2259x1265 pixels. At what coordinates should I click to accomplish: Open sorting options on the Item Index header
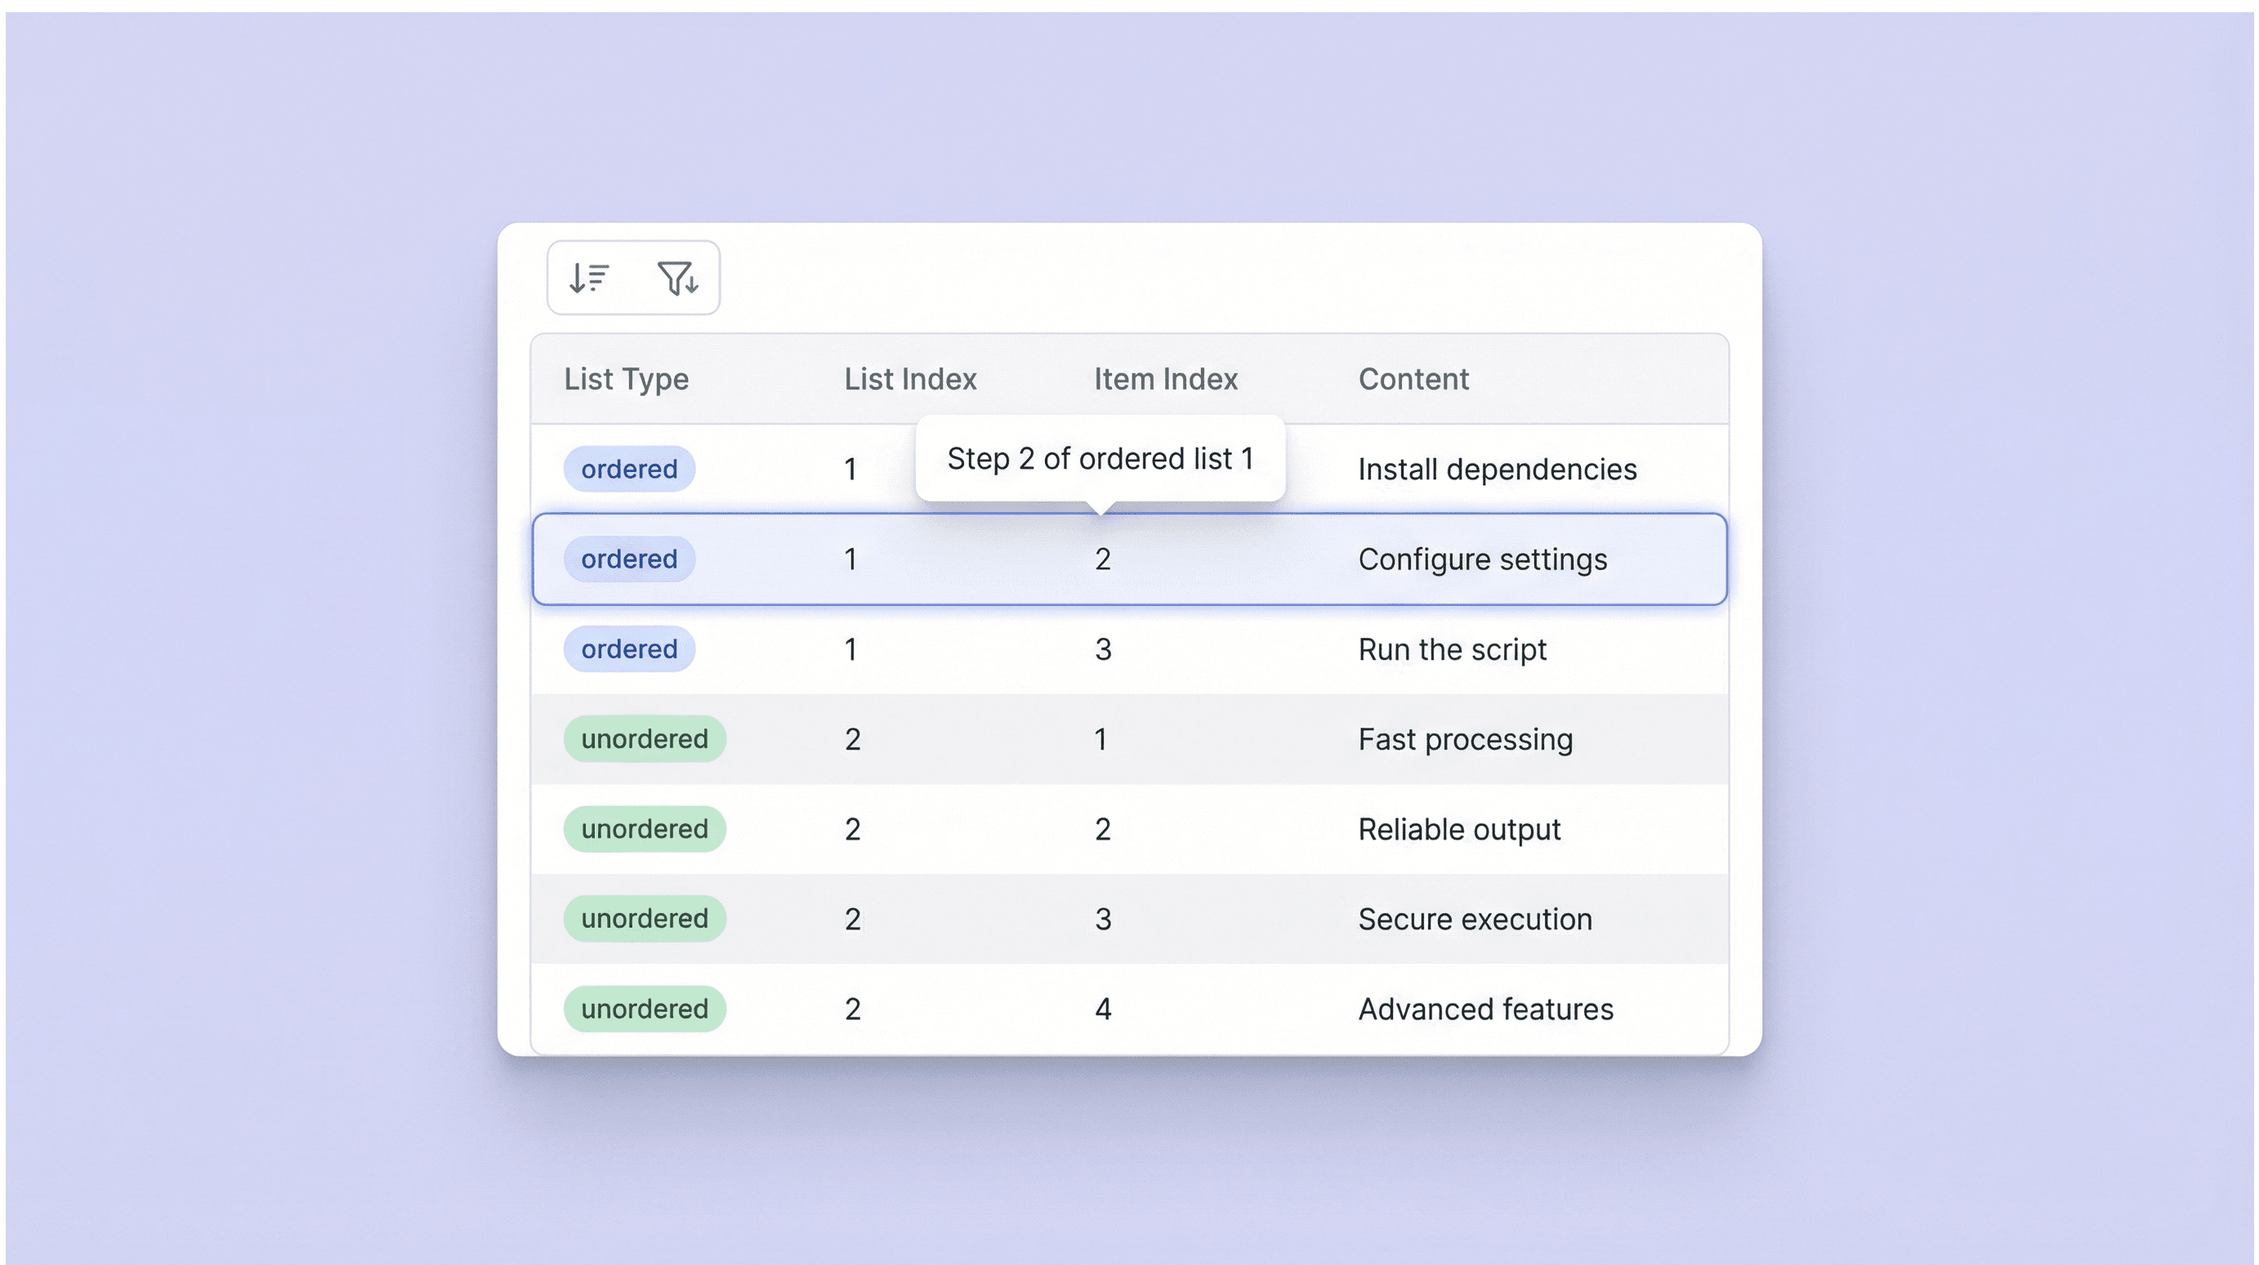click(1164, 379)
